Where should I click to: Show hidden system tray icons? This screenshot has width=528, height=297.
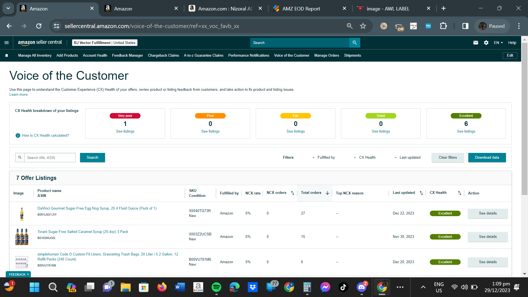(x=423, y=287)
